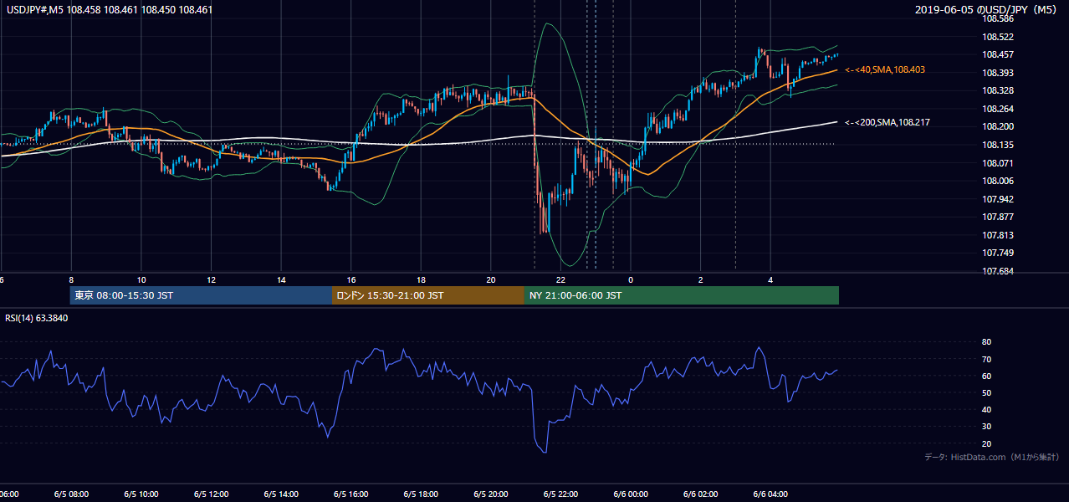Click the 108.264 price axis label
The width and height of the screenshot is (1069, 502).
[x=998, y=109]
